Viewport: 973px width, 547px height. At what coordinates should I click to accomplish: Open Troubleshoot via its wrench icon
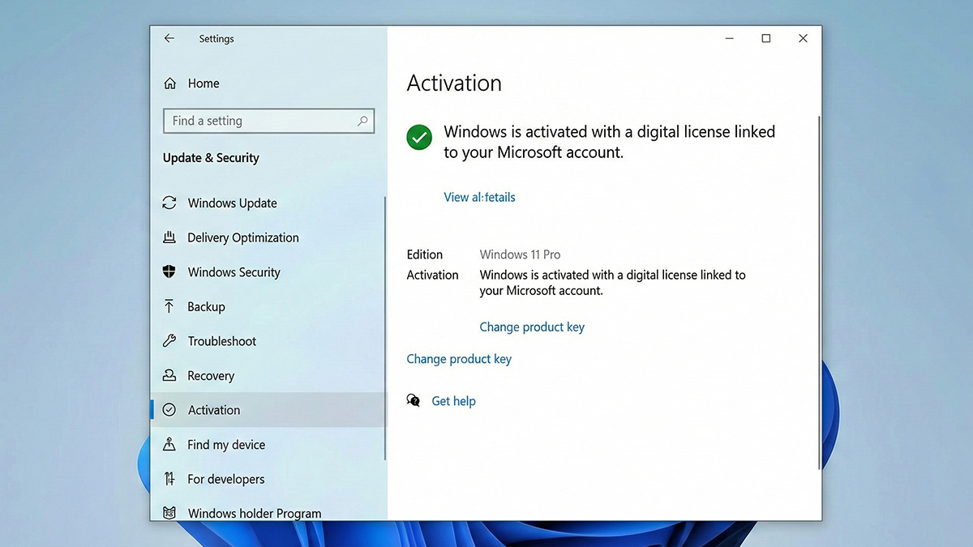169,340
